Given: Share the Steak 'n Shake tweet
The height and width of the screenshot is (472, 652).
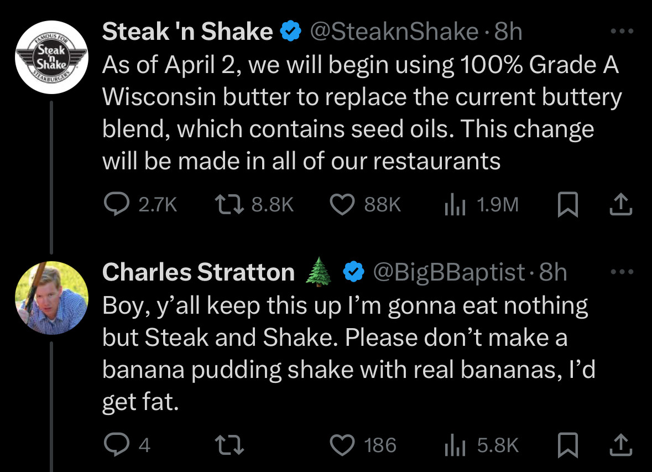Looking at the screenshot, I should (x=621, y=204).
